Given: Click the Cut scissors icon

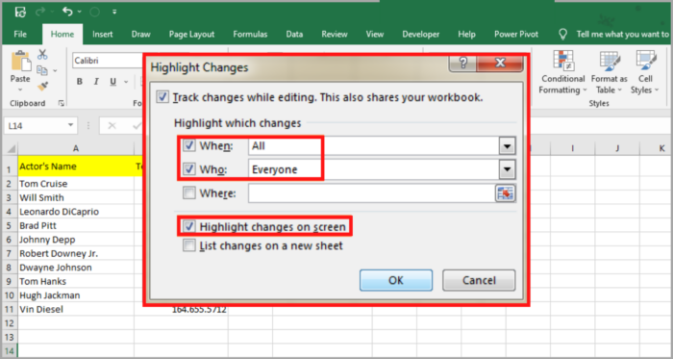Looking at the screenshot, I should pos(42,55).
